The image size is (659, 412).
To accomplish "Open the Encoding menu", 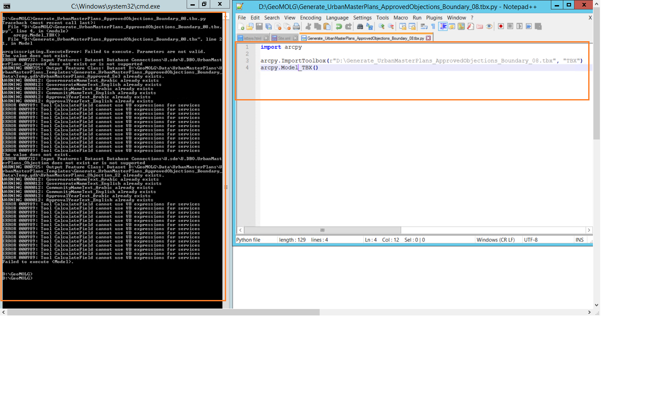I will click(x=311, y=18).
